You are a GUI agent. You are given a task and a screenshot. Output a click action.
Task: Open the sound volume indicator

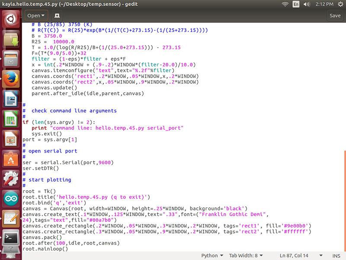[307, 4]
